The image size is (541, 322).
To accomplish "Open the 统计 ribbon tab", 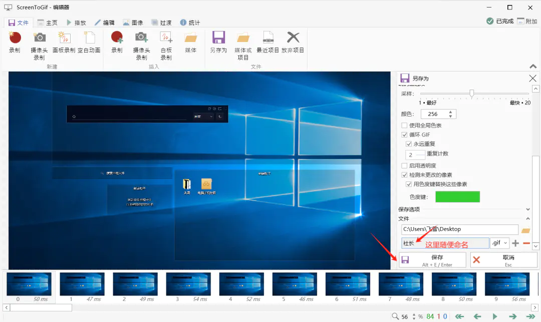I will 190,22.
